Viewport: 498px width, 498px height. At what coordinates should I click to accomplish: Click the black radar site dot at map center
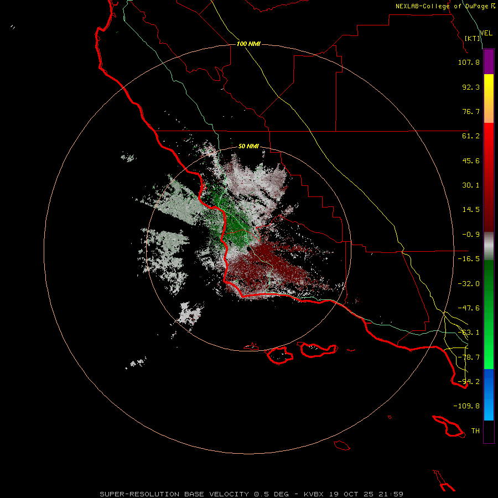[248, 250]
